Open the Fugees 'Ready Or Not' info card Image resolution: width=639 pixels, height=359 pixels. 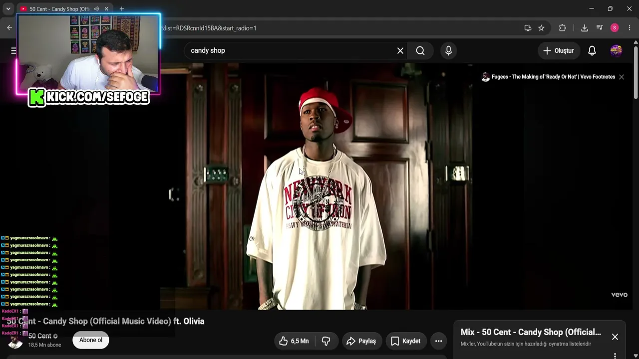pos(548,77)
